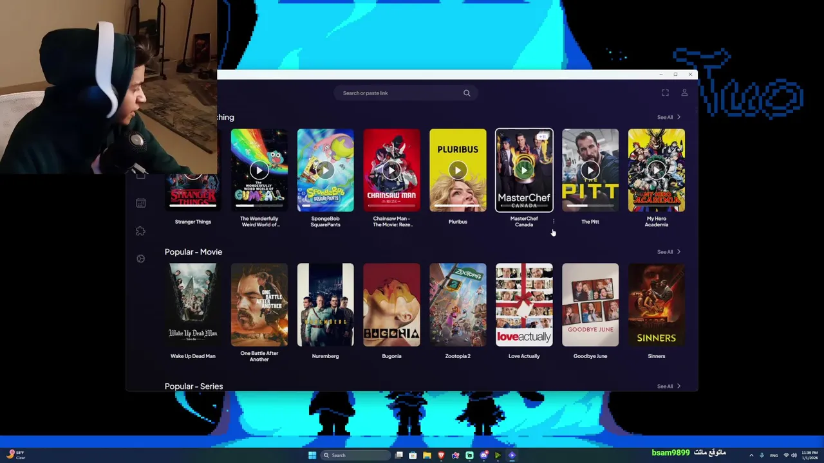Expand See All for Popular - Series
824x463 pixels.
(x=669, y=386)
